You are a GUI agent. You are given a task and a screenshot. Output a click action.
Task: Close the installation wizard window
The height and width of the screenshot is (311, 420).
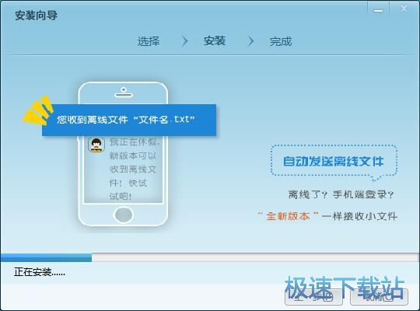pyautogui.click(x=404, y=9)
